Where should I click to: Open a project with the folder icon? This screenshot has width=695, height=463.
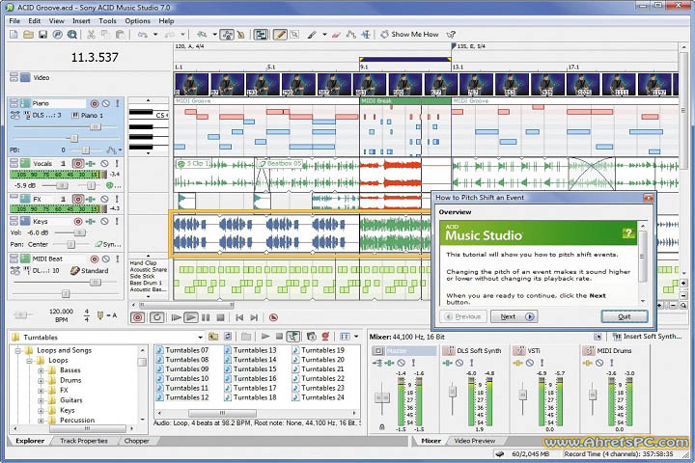click(28, 35)
